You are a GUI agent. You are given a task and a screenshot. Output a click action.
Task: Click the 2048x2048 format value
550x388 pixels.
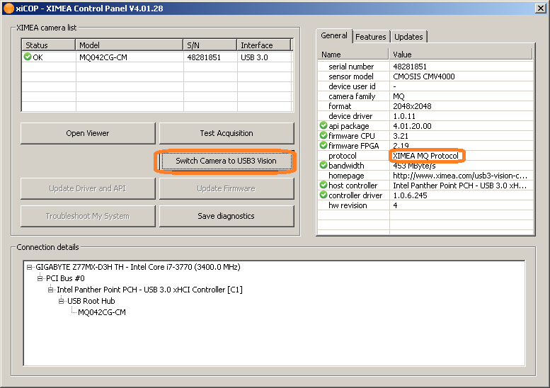coord(412,106)
